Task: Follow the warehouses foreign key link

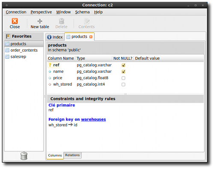Action: [x=93, y=119]
